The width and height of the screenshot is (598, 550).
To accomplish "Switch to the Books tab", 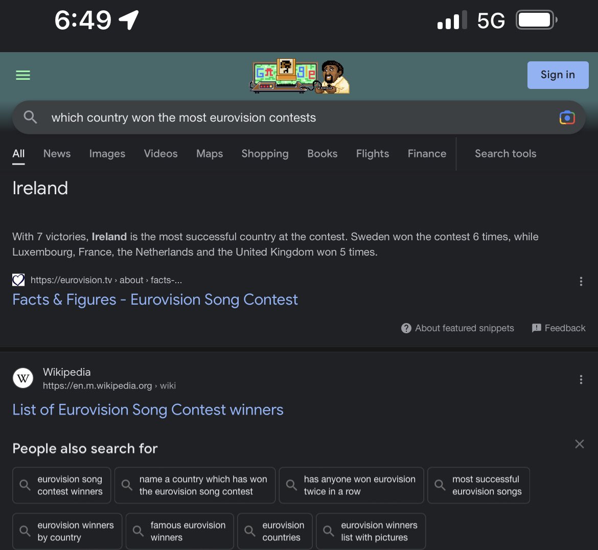I will 323,154.
